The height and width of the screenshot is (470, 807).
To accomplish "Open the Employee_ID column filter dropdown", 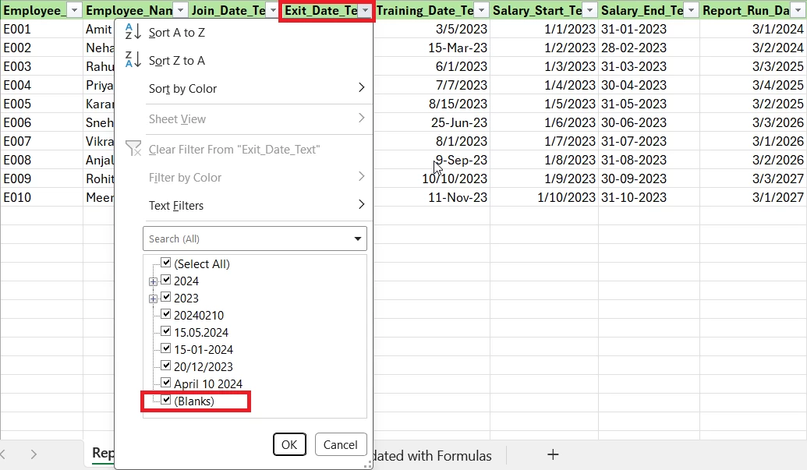I will pos(75,10).
